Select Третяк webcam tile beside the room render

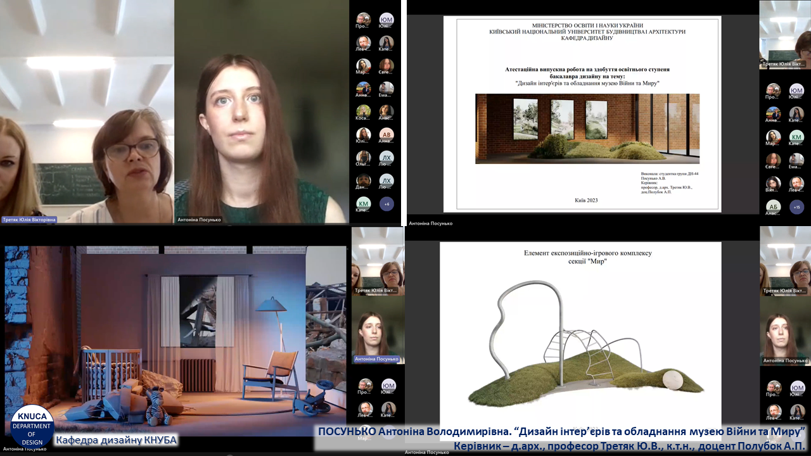[x=378, y=261]
